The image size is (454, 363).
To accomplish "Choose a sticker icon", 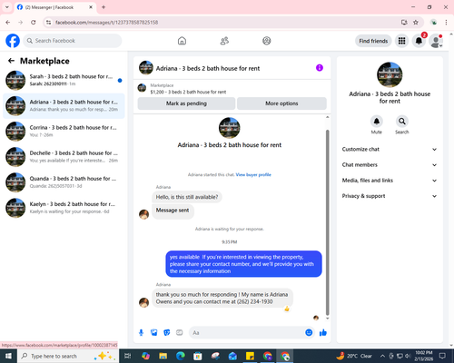I will [x=167, y=333].
